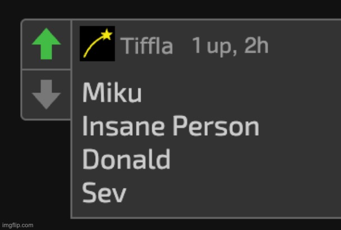Click Tiffla's shooting star avatar
The width and height of the screenshot is (341, 230).
pyautogui.click(x=97, y=44)
